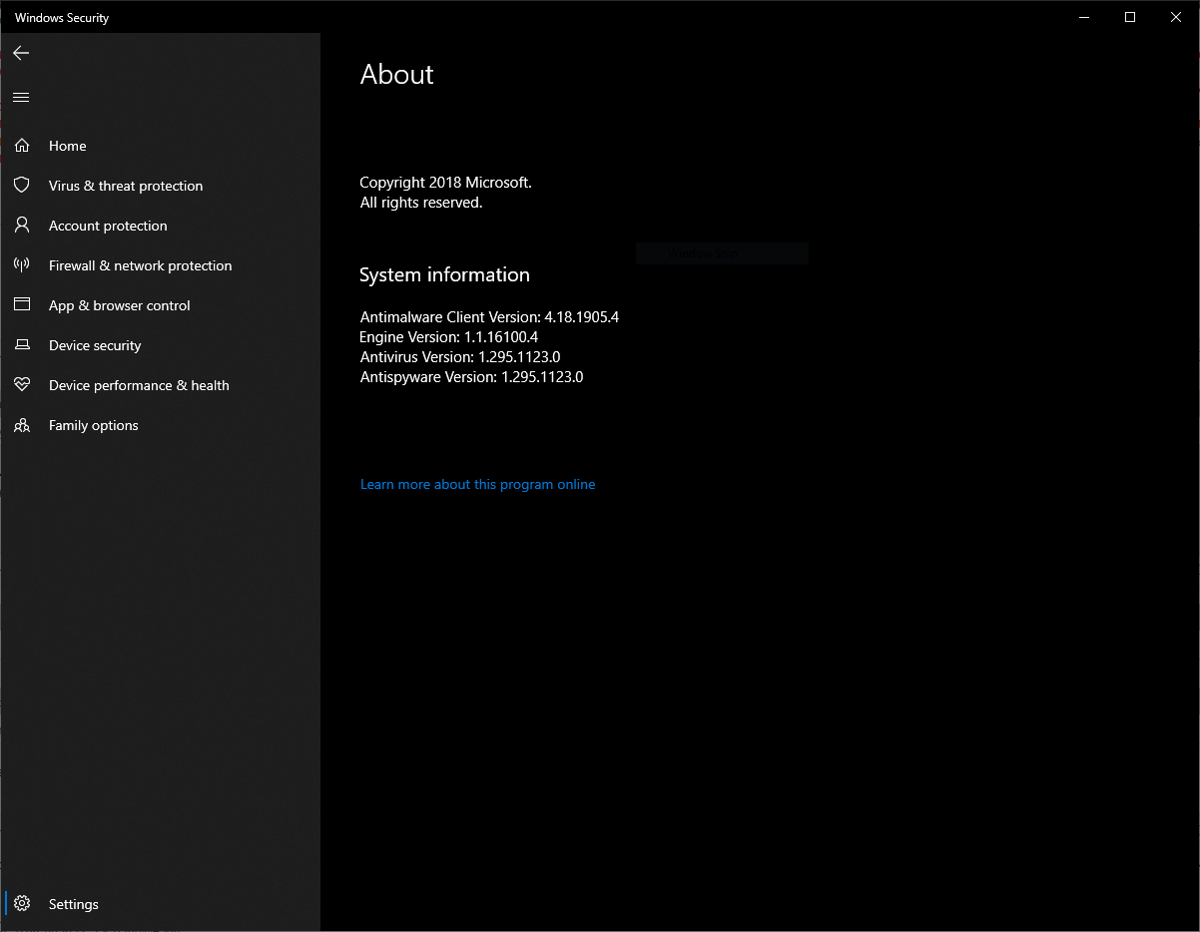Go back with the arrow icon
Screen dimensions: 1200x932
click(x=21, y=53)
